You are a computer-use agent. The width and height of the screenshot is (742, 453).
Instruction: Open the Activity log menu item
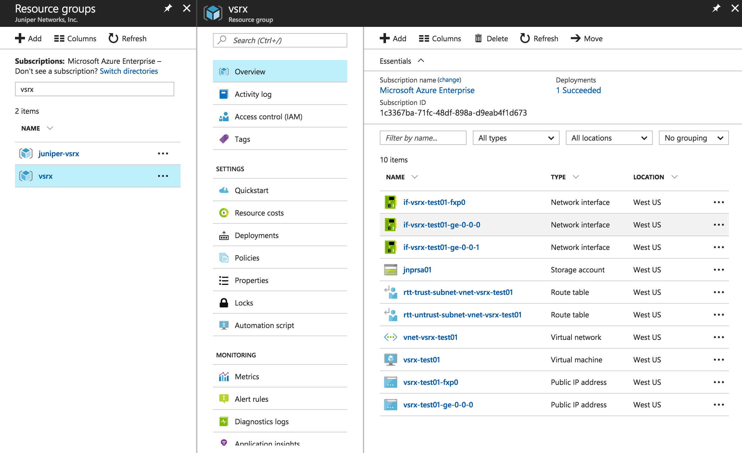(x=253, y=94)
